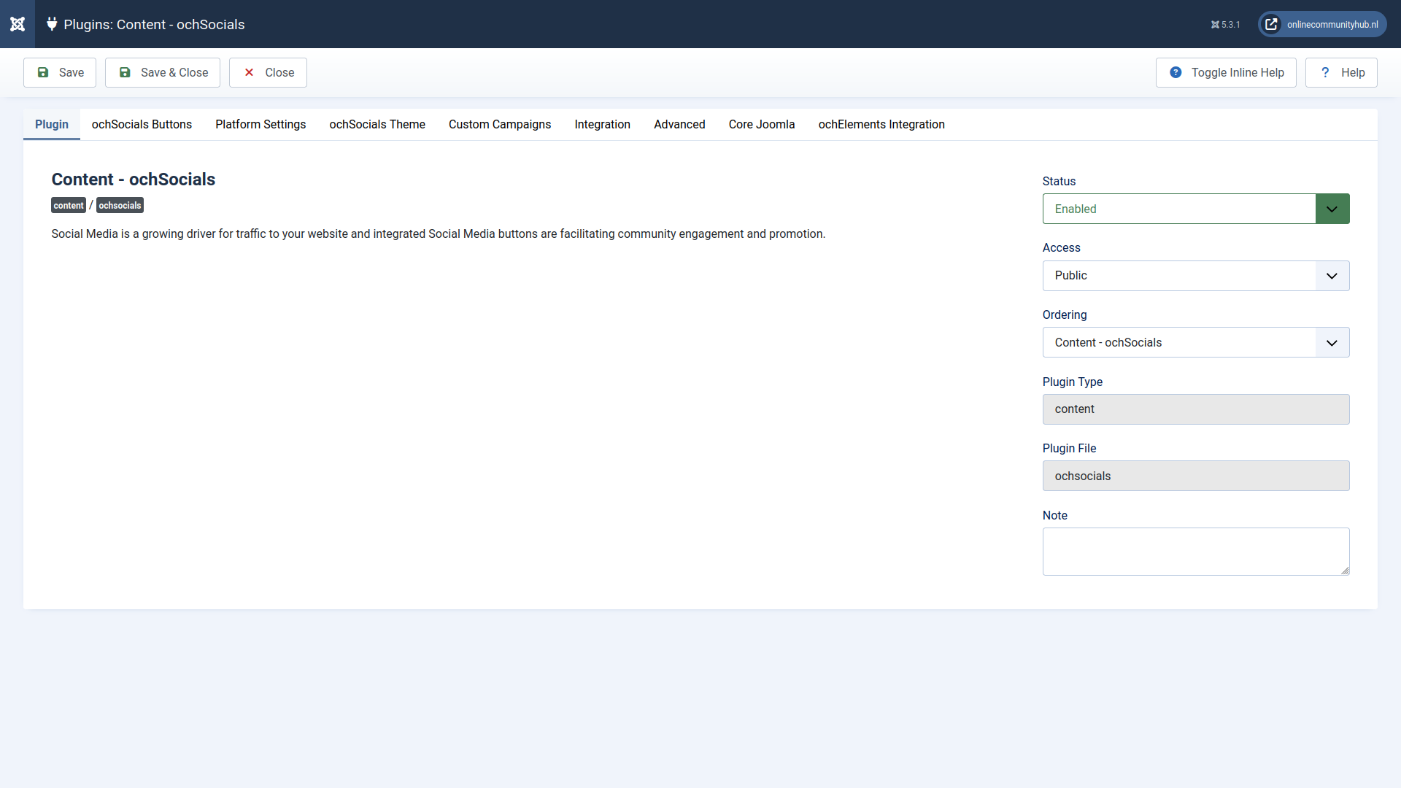This screenshot has width=1401, height=788.
Task: Go to the Integration tab
Action: tap(602, 124)
